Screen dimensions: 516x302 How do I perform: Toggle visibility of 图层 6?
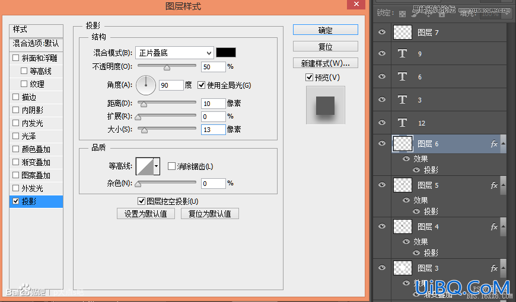[382, 143]
